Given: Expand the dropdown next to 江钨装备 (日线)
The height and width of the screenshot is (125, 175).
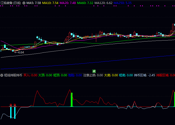Looking at the screenshot, I should click(x=24, y=3).
